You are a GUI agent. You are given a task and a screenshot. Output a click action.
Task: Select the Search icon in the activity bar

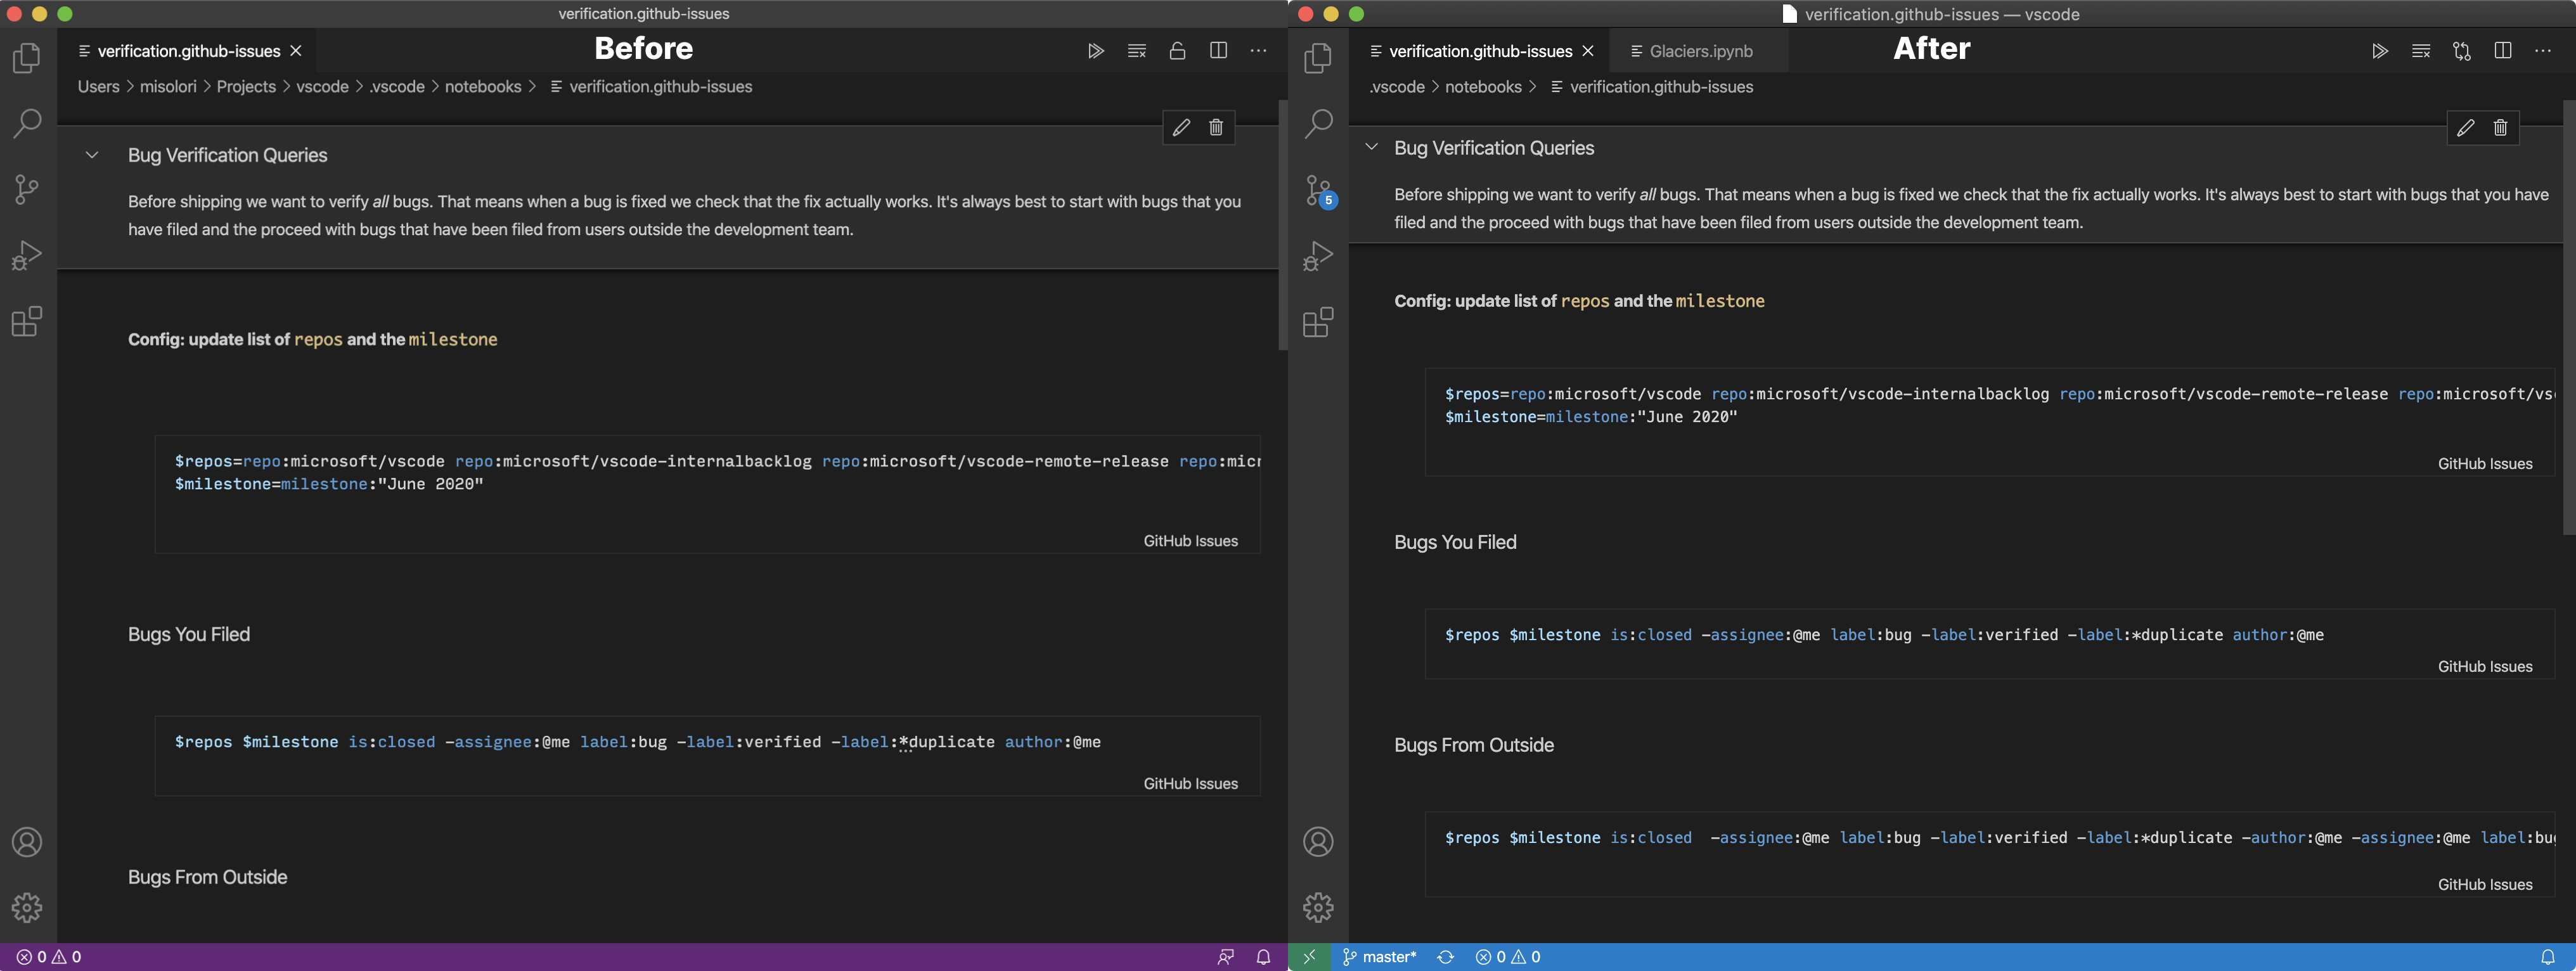click(27, 123)
